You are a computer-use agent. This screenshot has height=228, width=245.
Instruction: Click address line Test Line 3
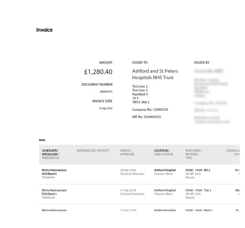coord(140,90)
